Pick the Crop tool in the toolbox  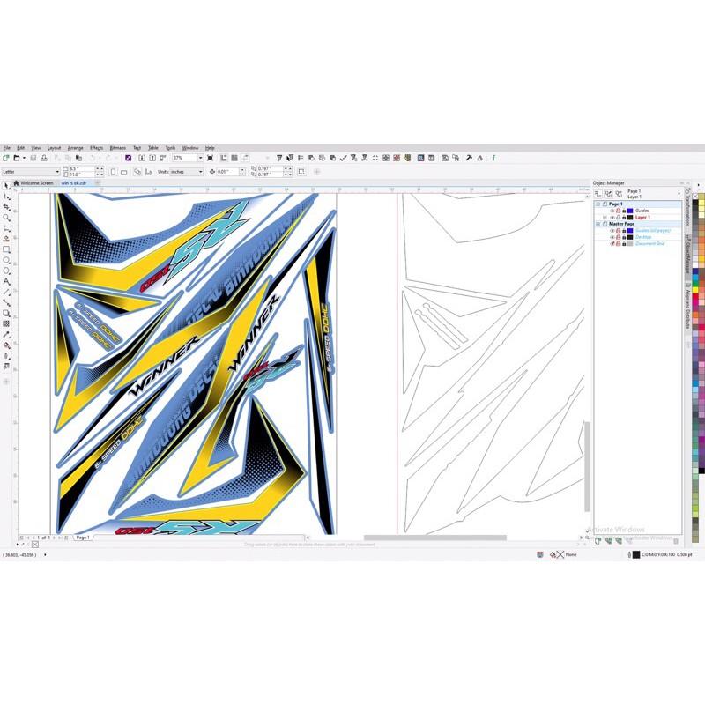click(6, 207)
